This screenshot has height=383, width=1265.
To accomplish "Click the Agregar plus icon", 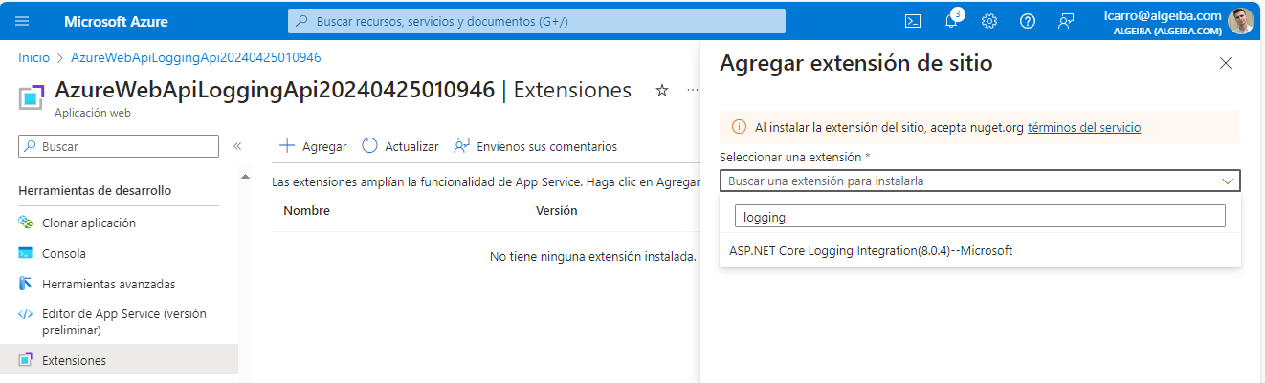I will (286, 146).
